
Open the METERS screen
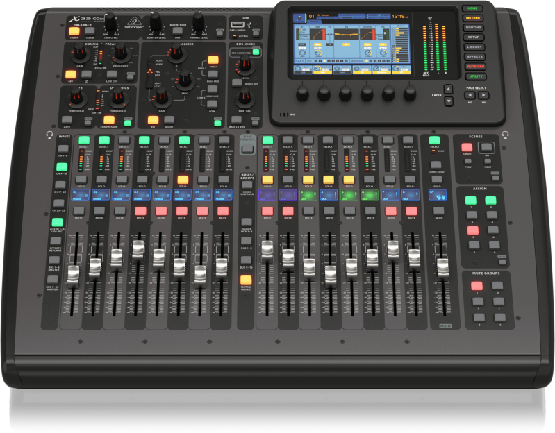(473, 17)
